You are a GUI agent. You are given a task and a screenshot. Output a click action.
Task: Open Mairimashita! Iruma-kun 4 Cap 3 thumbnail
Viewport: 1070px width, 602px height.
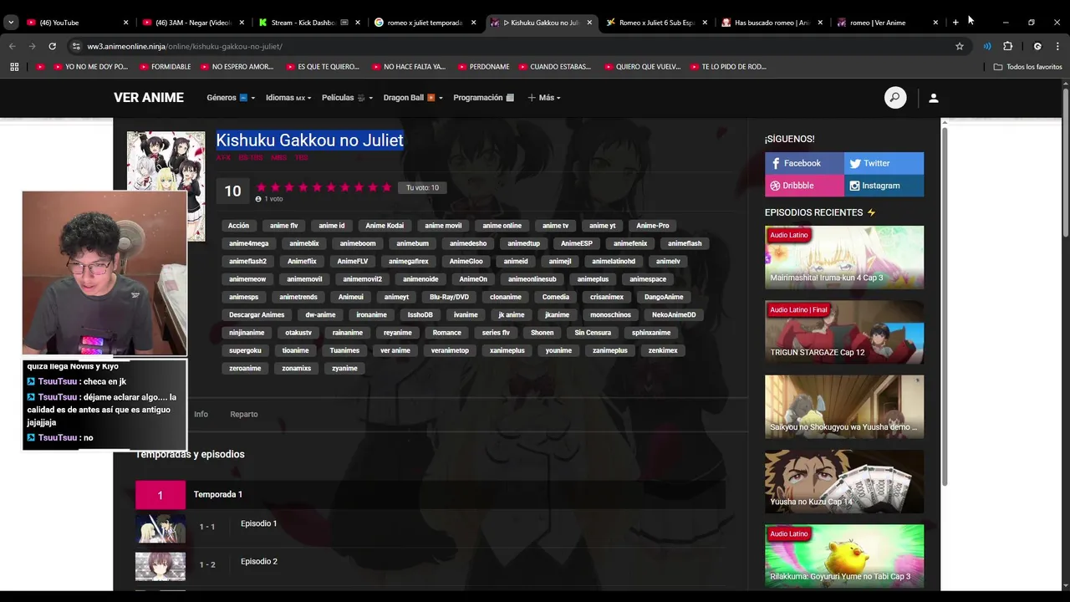coord(844,258)
